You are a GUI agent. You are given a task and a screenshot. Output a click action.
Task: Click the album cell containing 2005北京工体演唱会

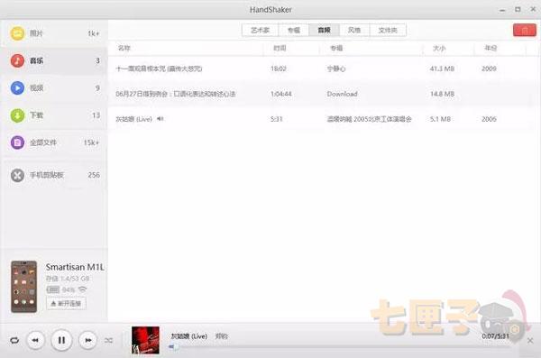369,119
